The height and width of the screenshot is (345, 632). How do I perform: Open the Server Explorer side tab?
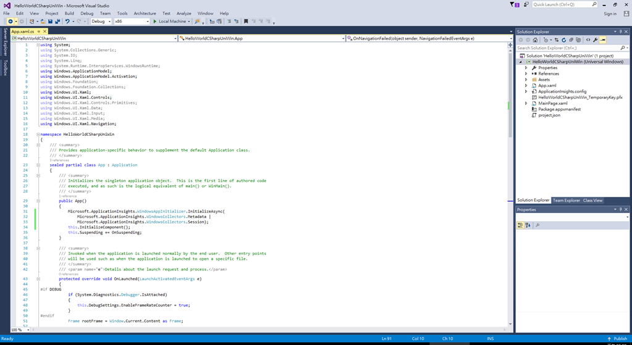(x=5, y=42)
